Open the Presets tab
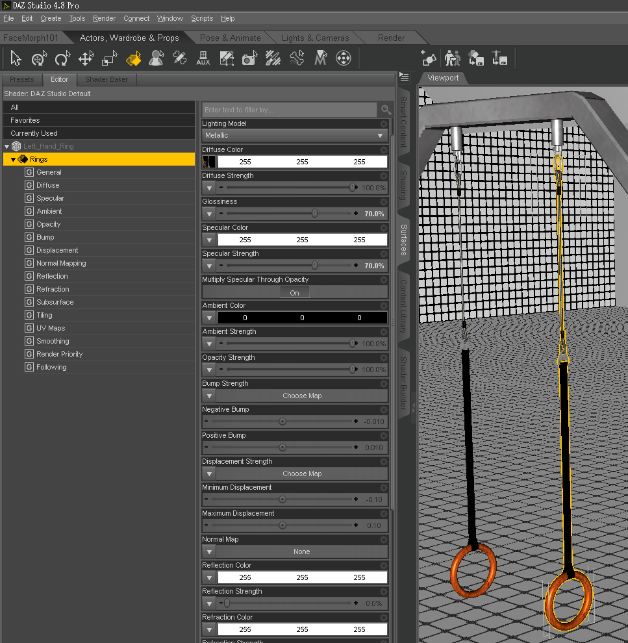 (21, 79)
